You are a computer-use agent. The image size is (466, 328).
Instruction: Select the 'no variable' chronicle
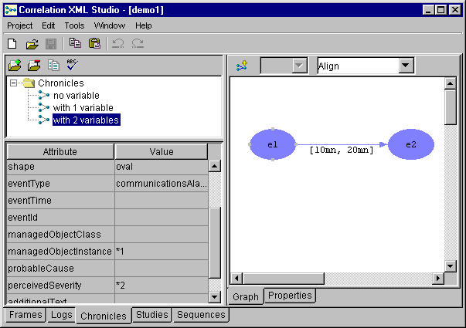click(x=75, y=96)
